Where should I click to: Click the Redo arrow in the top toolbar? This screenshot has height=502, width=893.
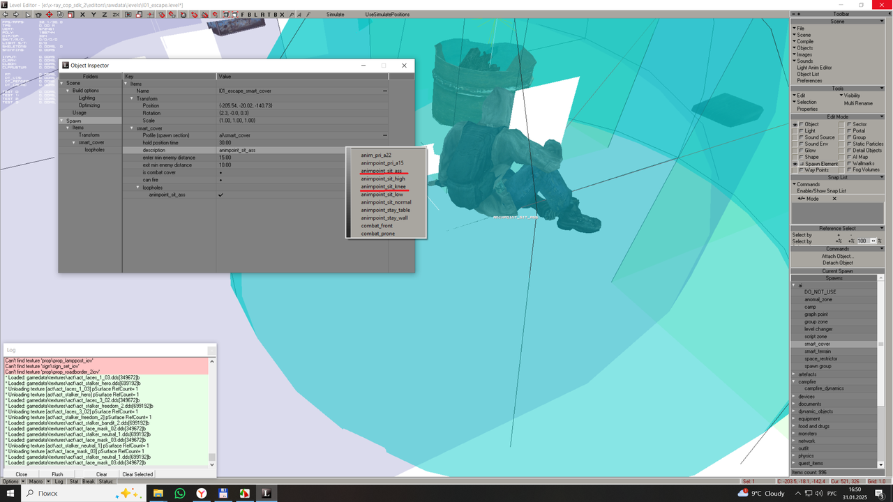point(15,15)
